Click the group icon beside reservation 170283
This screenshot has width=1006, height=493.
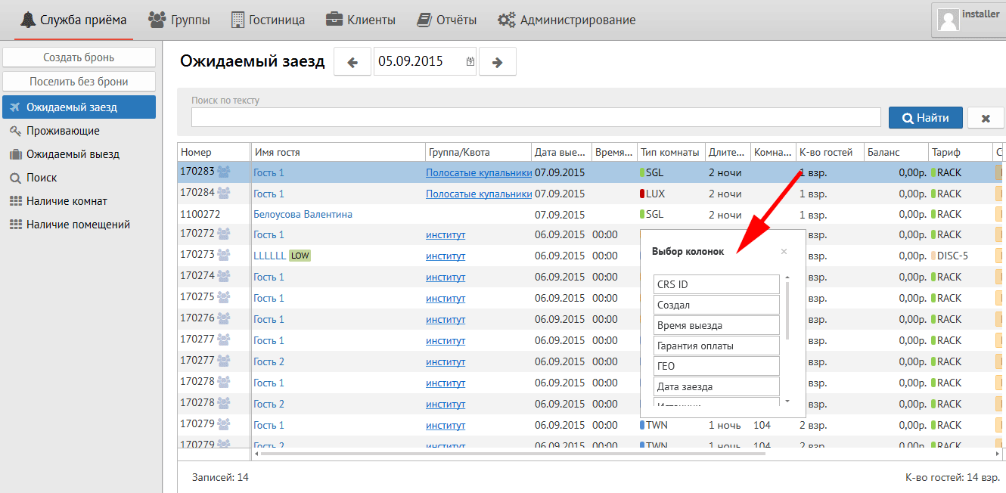(224, 172)
